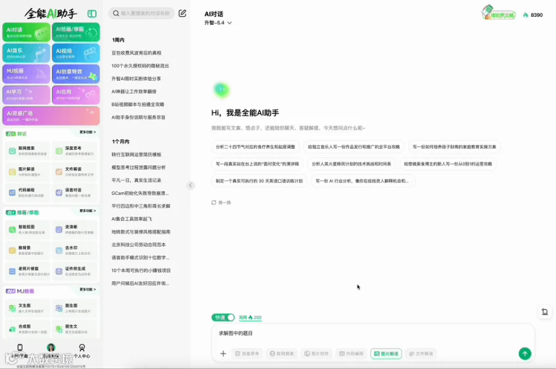Toggle 图片创作 chip in input toolbar

pyautogui.click(x=316, y=354)
